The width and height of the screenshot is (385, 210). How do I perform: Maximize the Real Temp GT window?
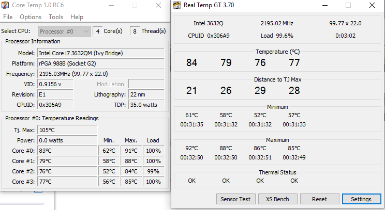click(x=348, y=5)
